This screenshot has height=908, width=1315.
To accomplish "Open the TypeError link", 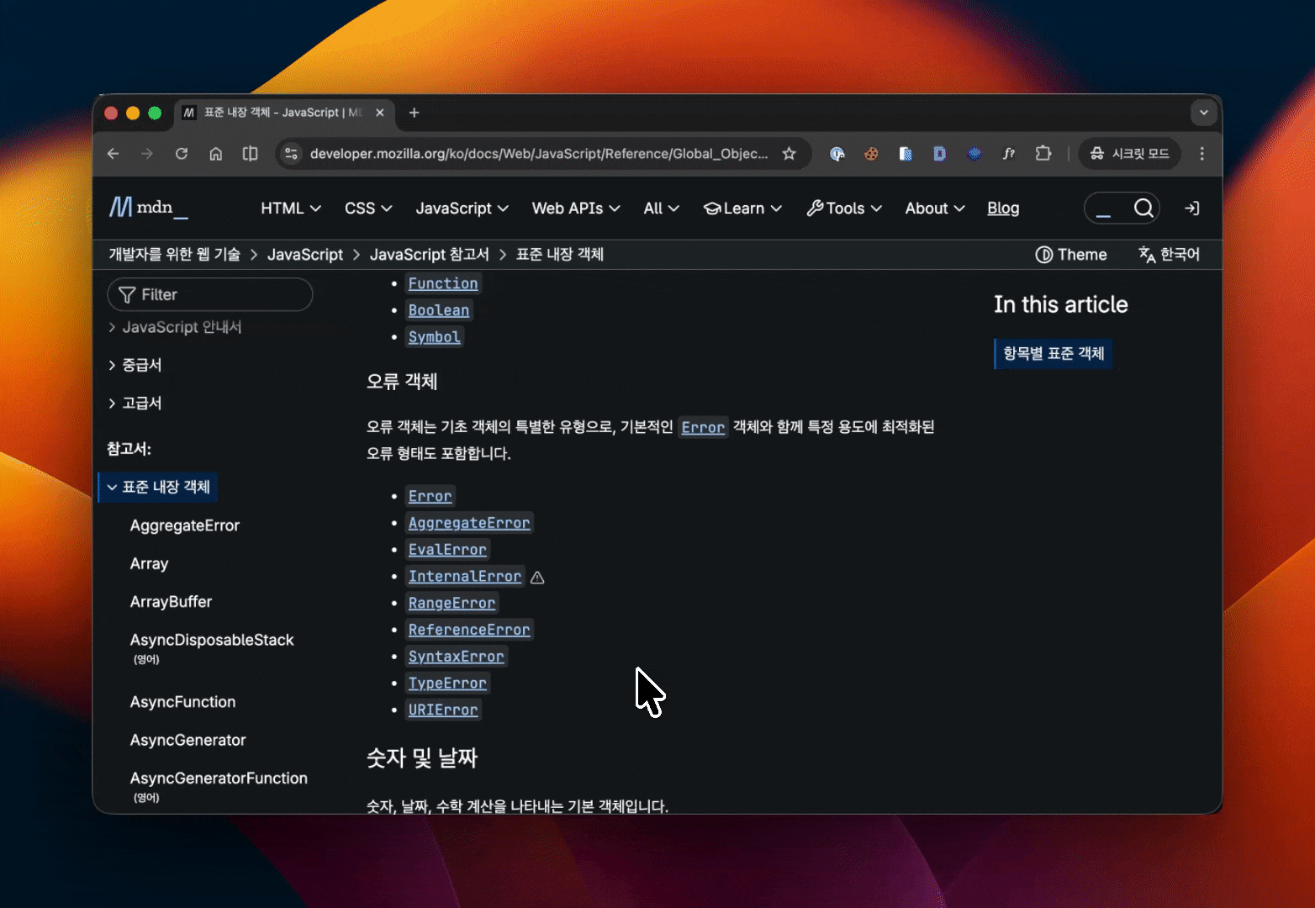I will (447, 684).
